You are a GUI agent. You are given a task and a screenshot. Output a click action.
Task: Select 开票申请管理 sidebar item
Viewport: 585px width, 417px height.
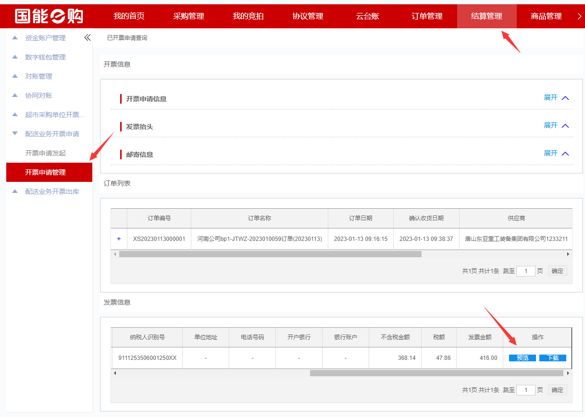point(49,172)
